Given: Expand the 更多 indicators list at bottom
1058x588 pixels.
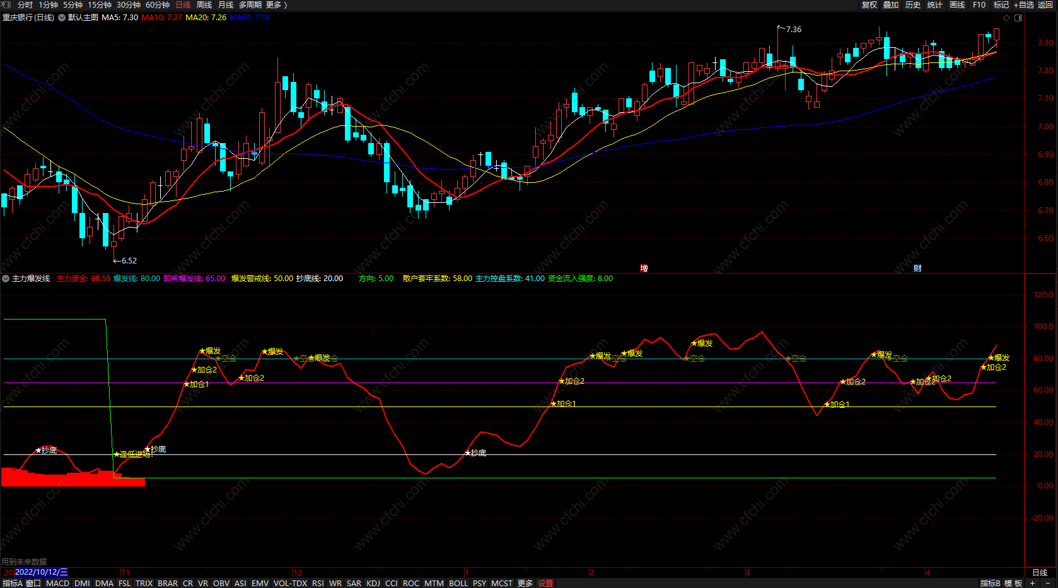Looking at the screenshot, I should click(525, 584).
